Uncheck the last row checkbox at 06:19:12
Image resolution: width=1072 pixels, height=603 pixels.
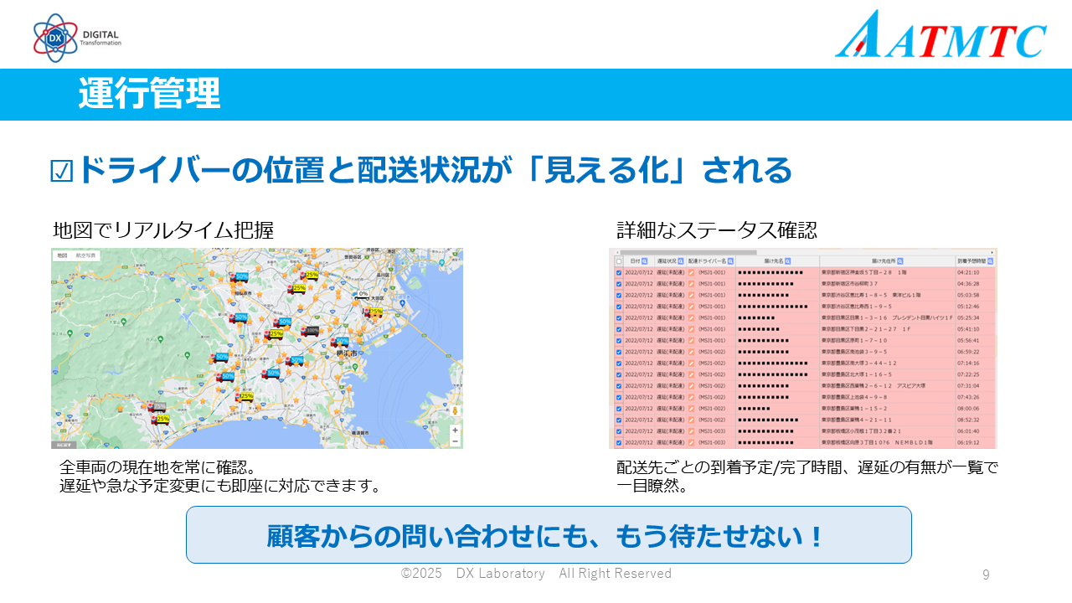point(619,442)
